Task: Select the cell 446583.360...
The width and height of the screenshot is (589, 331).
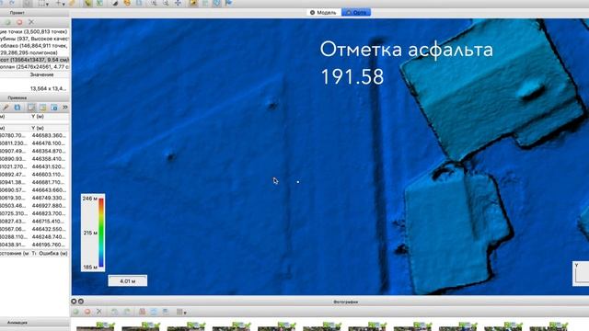Action: click(49, 135)
